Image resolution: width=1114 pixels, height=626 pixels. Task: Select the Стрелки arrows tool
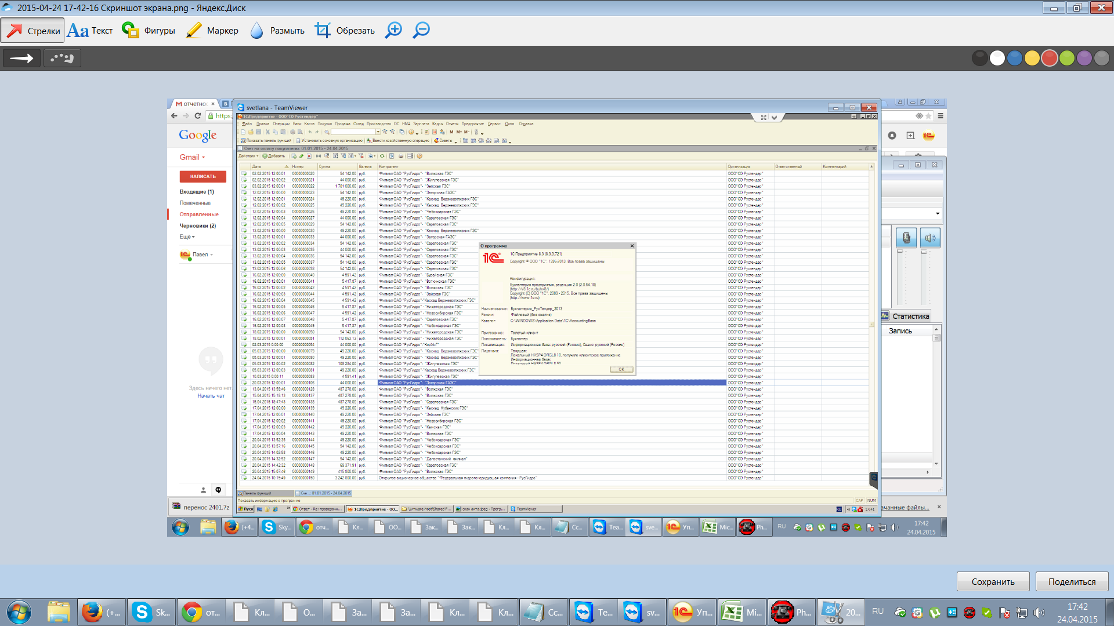32,31
